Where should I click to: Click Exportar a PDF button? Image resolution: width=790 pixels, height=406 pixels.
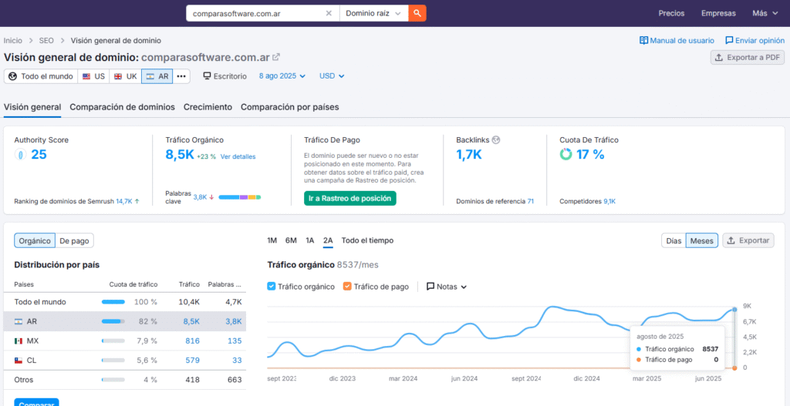tap(747, 57)
